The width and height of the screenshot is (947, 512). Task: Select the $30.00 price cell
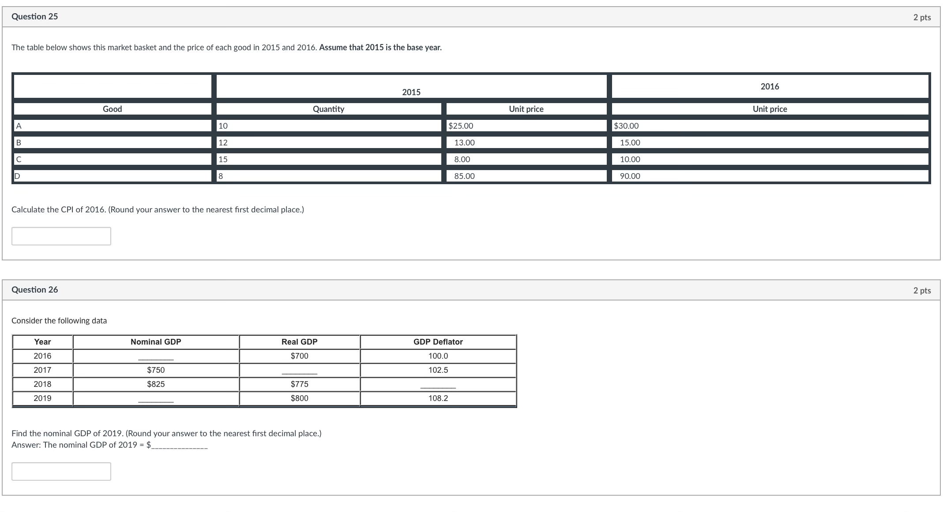pyautogui.click(x=626, y=126)
